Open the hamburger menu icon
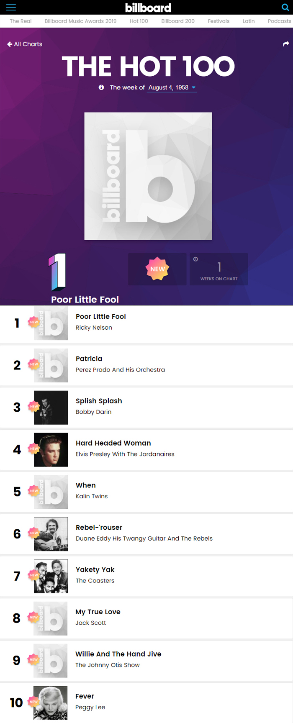The width and height of the screenshot is (293, 723). [11, 8]
